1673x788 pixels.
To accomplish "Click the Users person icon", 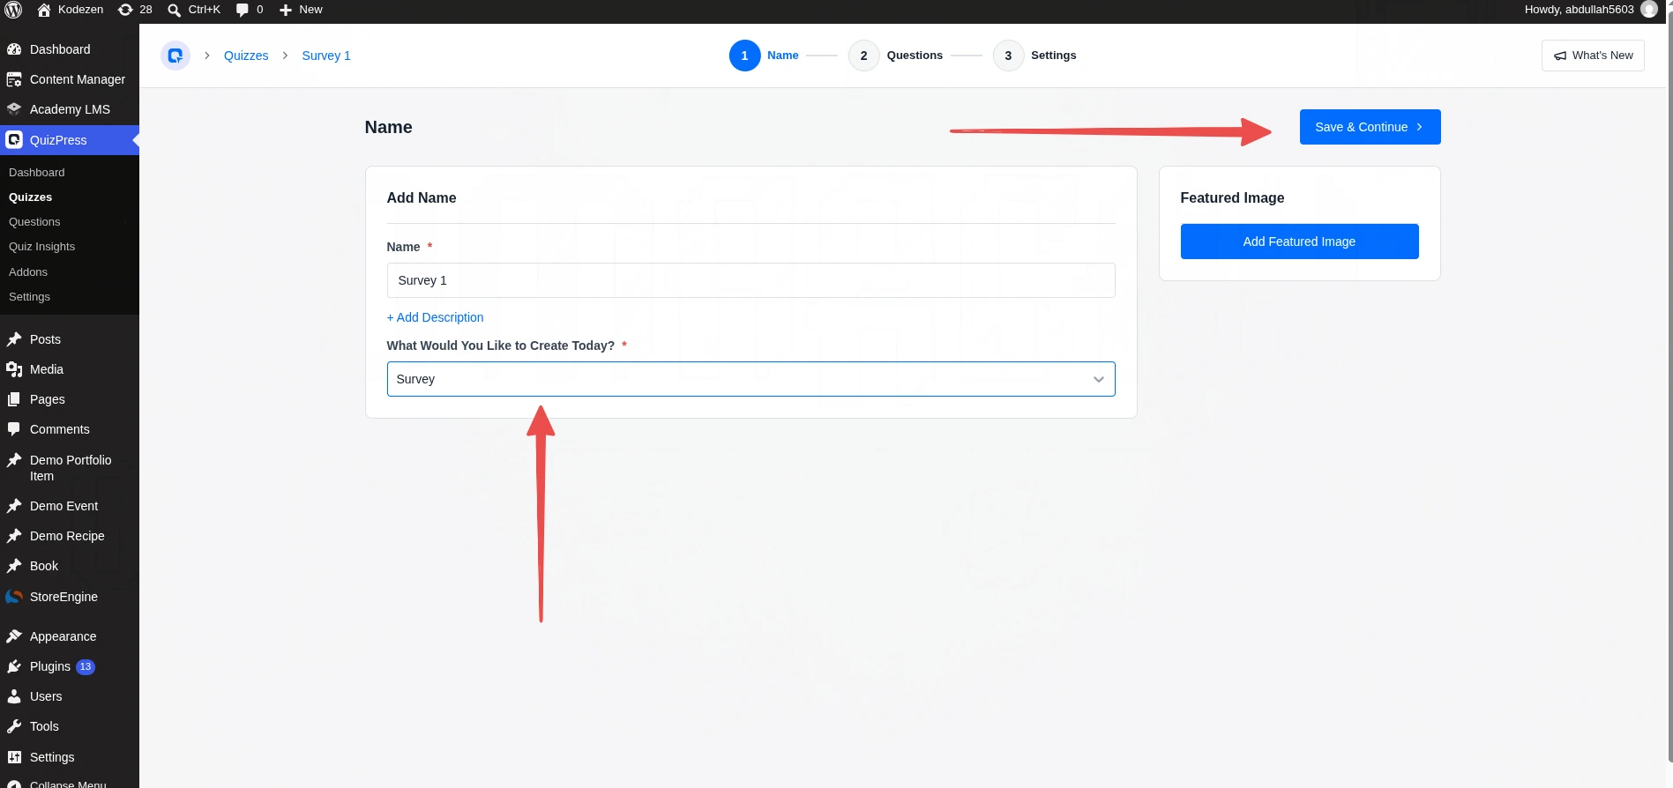I will pos(14,696).
